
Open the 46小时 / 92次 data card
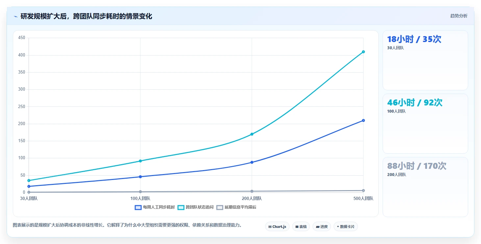[425, 123]
